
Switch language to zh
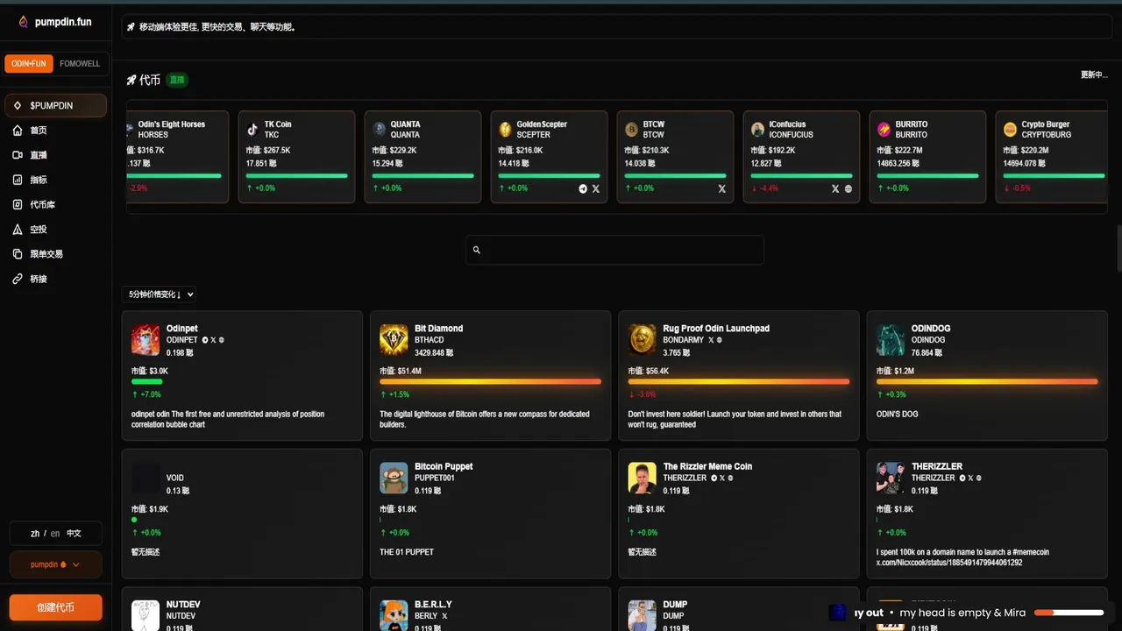(x=35, y=533)
